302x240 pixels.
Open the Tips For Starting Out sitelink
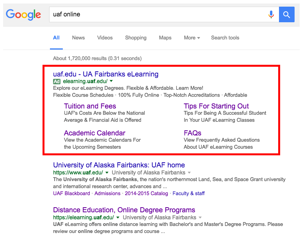coord(216,106)
